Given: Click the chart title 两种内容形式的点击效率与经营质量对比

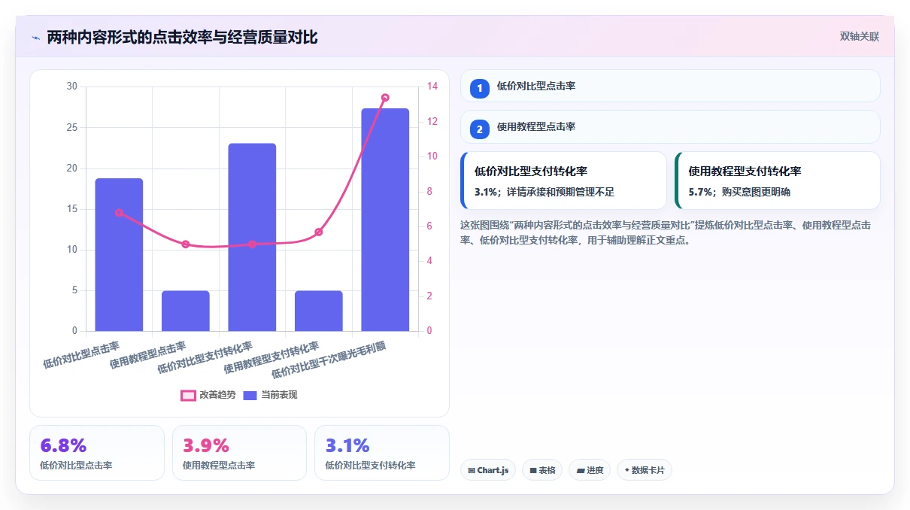Looking at the screenshot, I should pos(182,38).
